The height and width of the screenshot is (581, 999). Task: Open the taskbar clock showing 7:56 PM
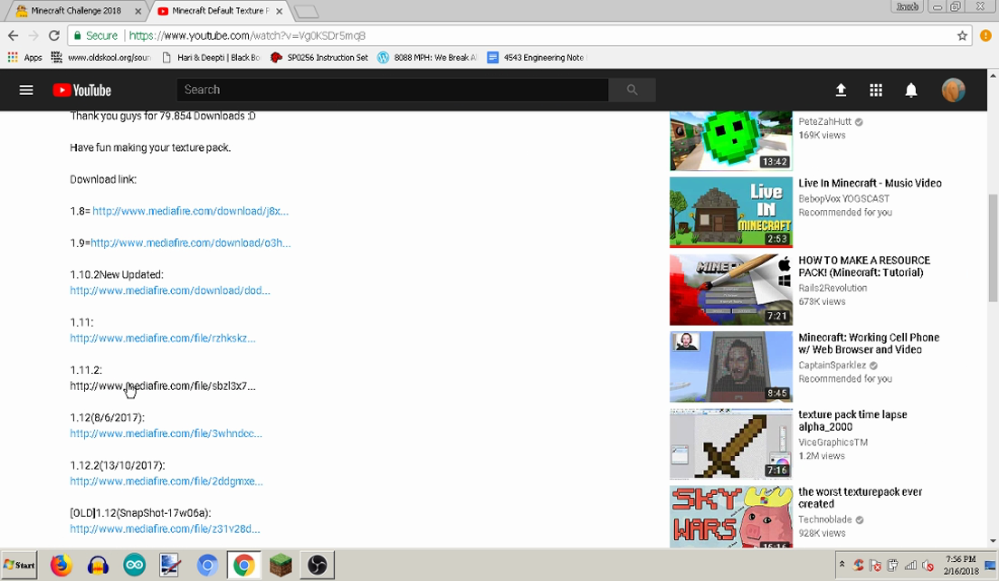(961, 565)
